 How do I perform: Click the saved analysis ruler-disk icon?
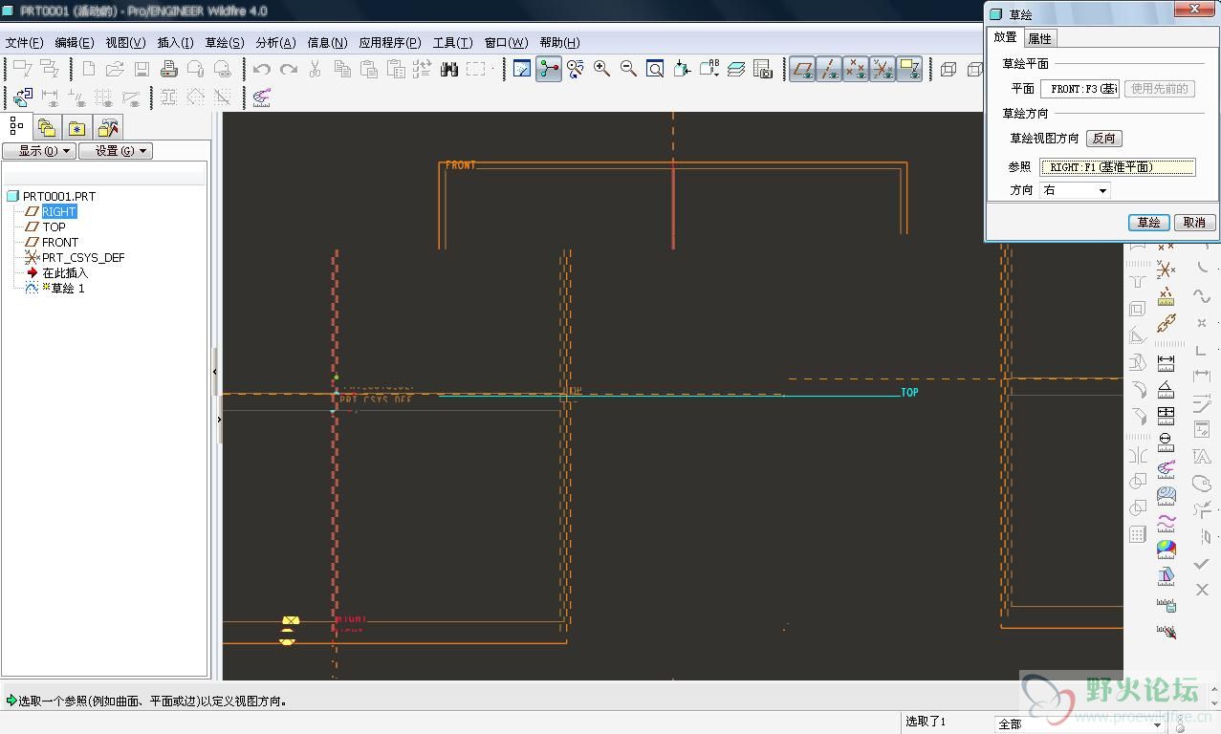coord(1166,604)
